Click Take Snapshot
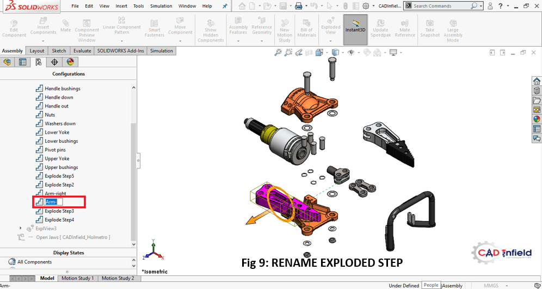The width and height of the screenshot is (542, 289). (x=430, y=29)
